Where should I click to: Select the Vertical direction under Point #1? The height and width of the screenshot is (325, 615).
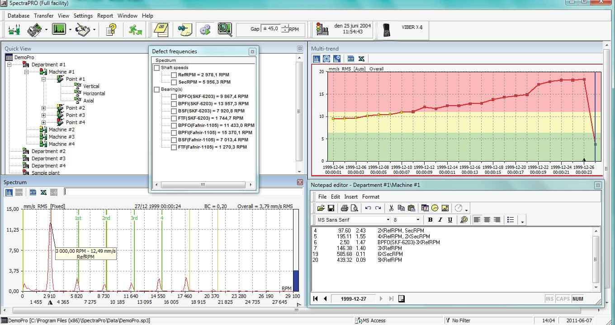pos(91,86)
